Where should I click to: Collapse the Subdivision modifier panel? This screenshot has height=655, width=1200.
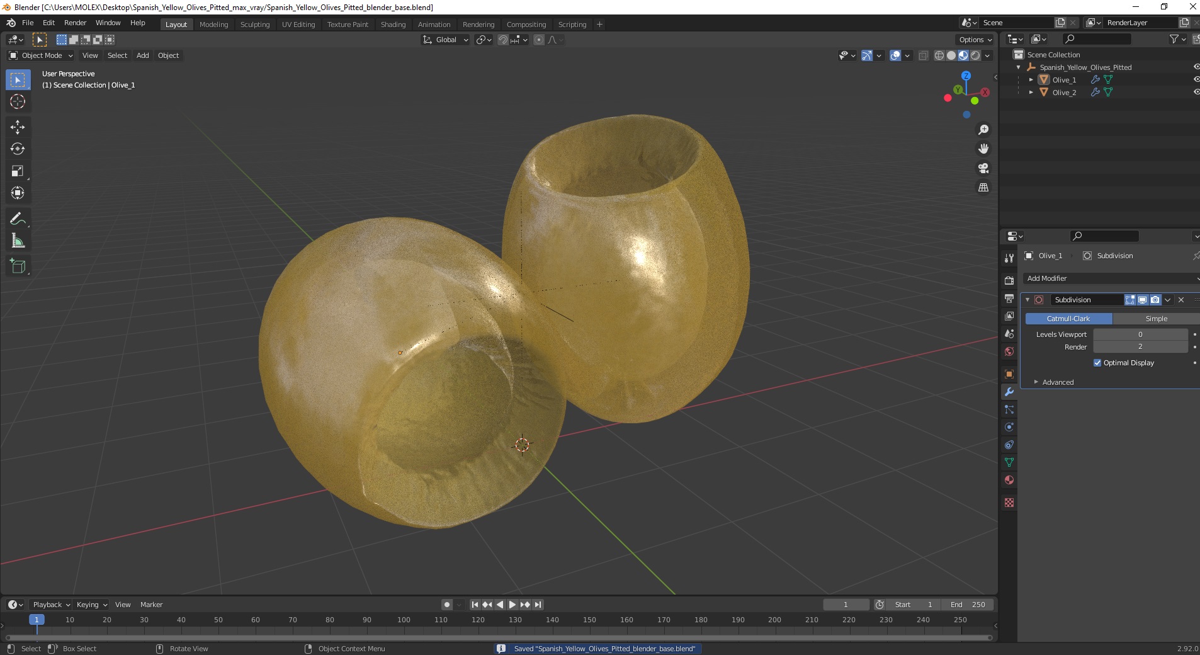pyautogui.click(x=1027, y=300)
